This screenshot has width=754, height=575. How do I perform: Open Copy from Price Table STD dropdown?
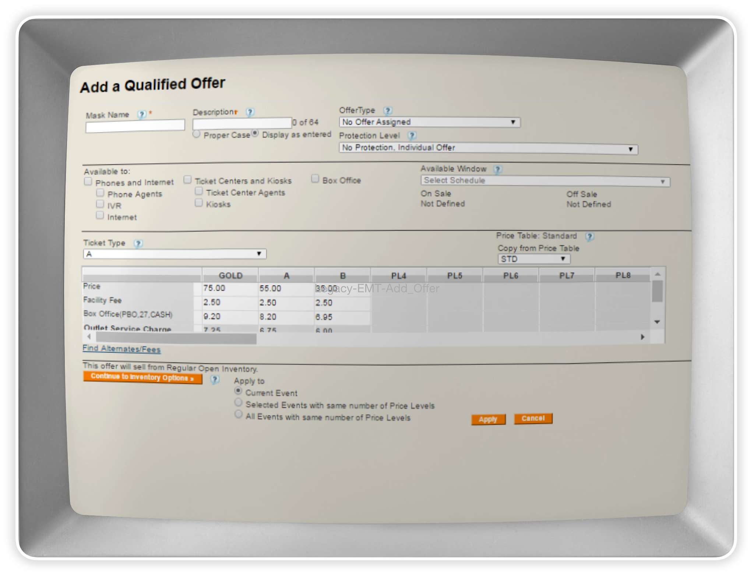click(534, 259)
